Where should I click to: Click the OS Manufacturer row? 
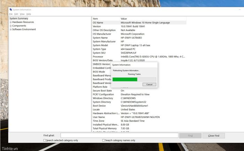tap(139, 34)
